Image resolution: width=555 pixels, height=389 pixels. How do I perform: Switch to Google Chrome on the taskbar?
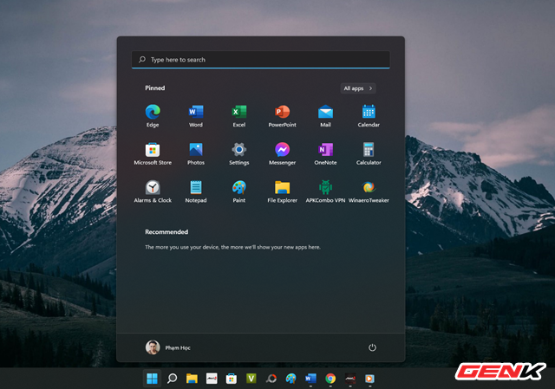330,379
